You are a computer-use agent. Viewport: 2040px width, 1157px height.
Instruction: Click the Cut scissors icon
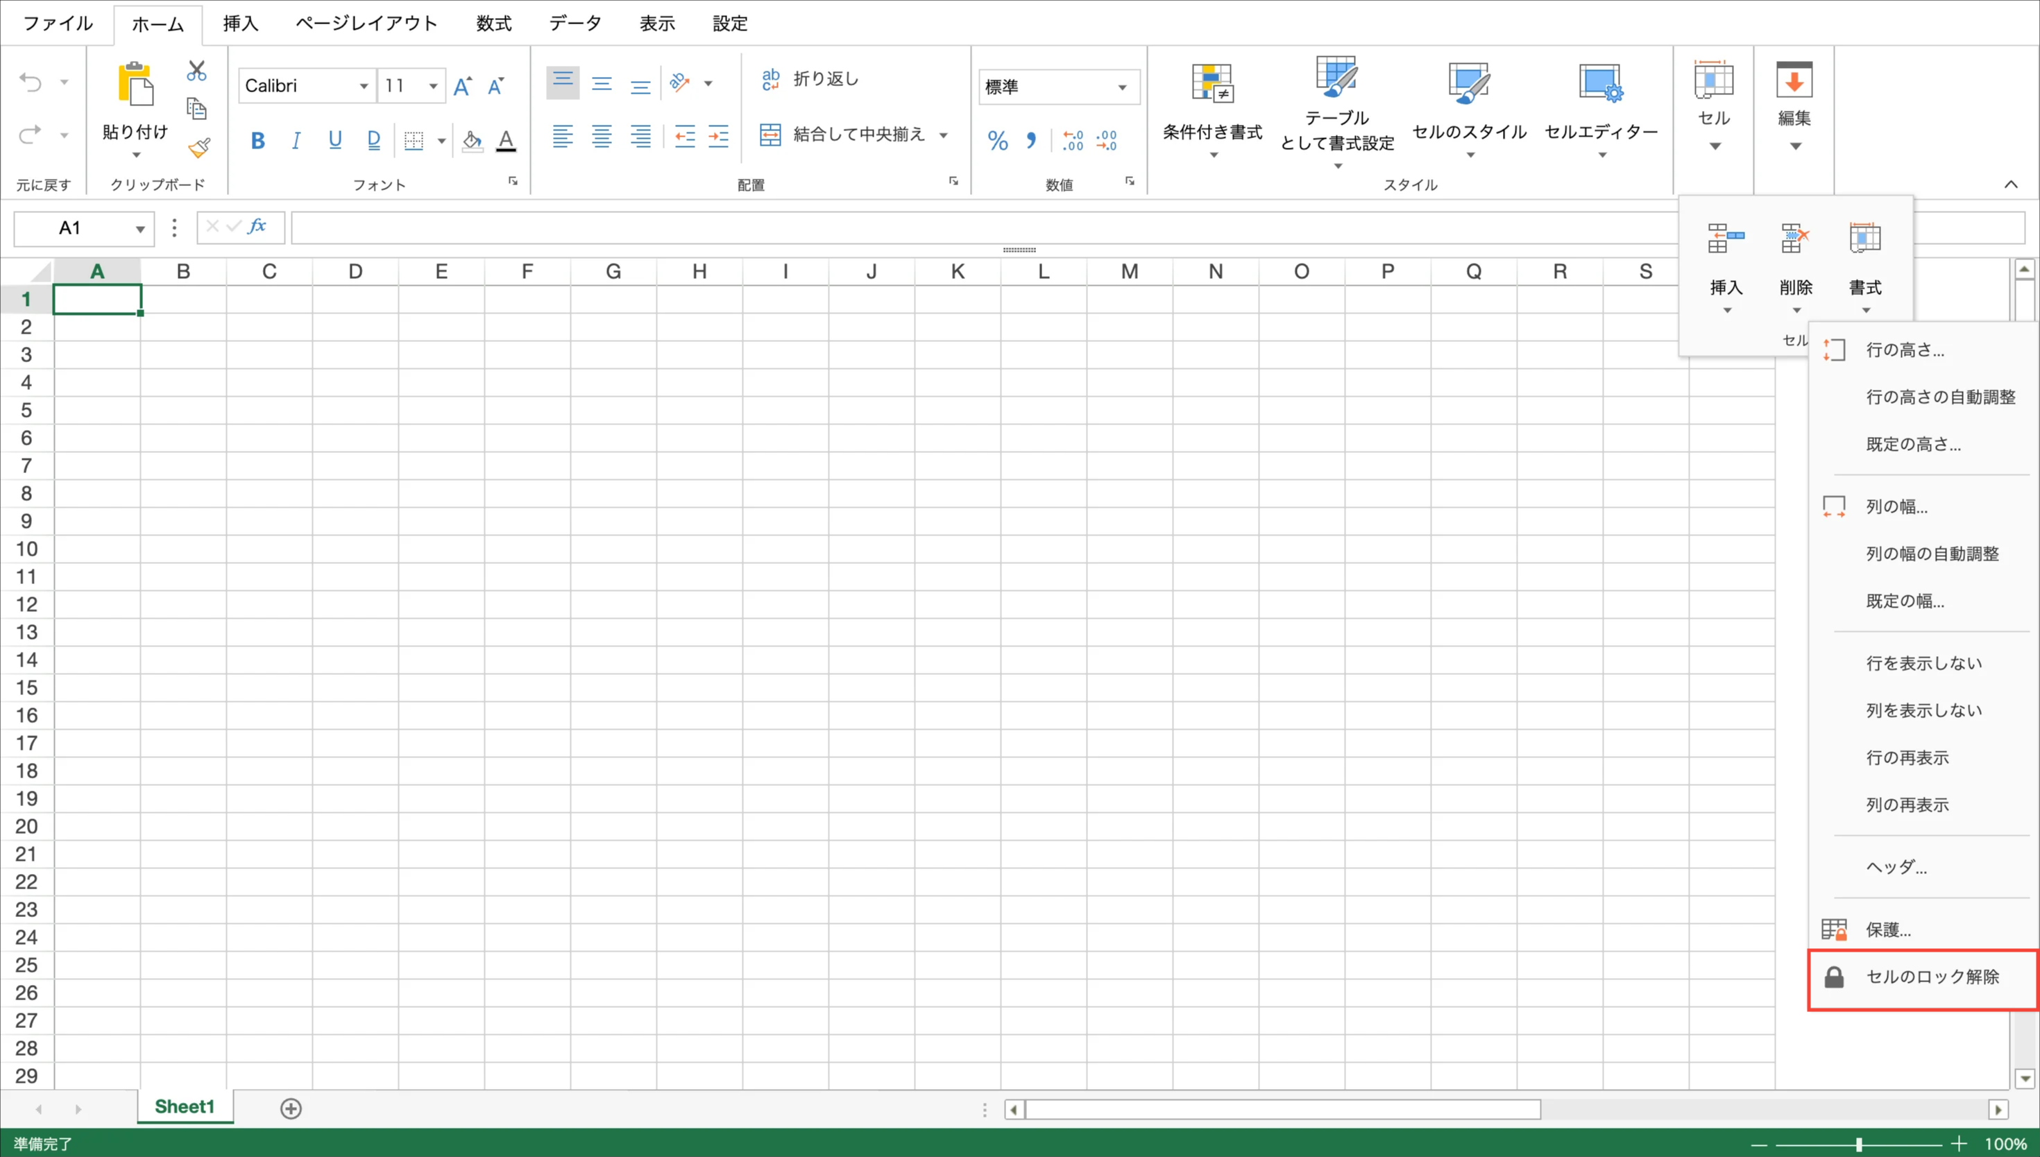coord(196,71)
